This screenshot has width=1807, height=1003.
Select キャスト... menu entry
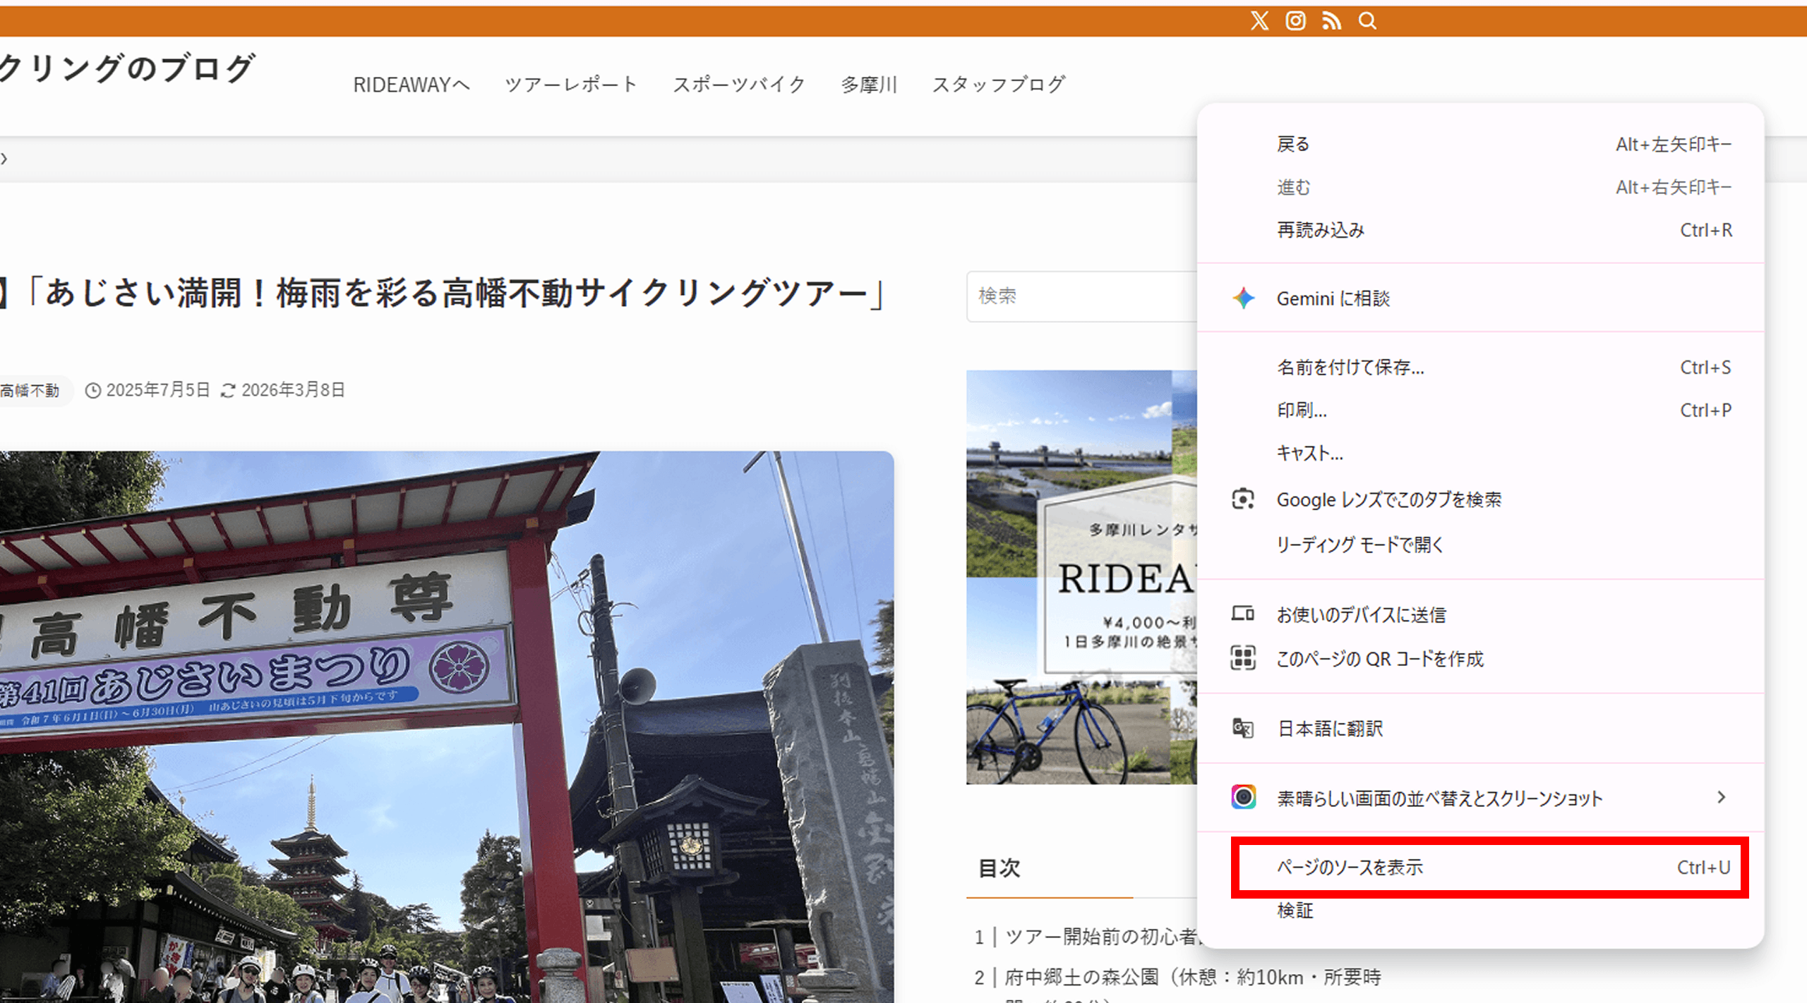(1481, 453)
